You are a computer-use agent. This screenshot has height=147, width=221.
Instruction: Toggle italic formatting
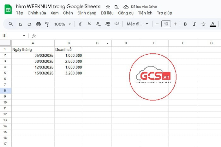click(x=194, y=24)
